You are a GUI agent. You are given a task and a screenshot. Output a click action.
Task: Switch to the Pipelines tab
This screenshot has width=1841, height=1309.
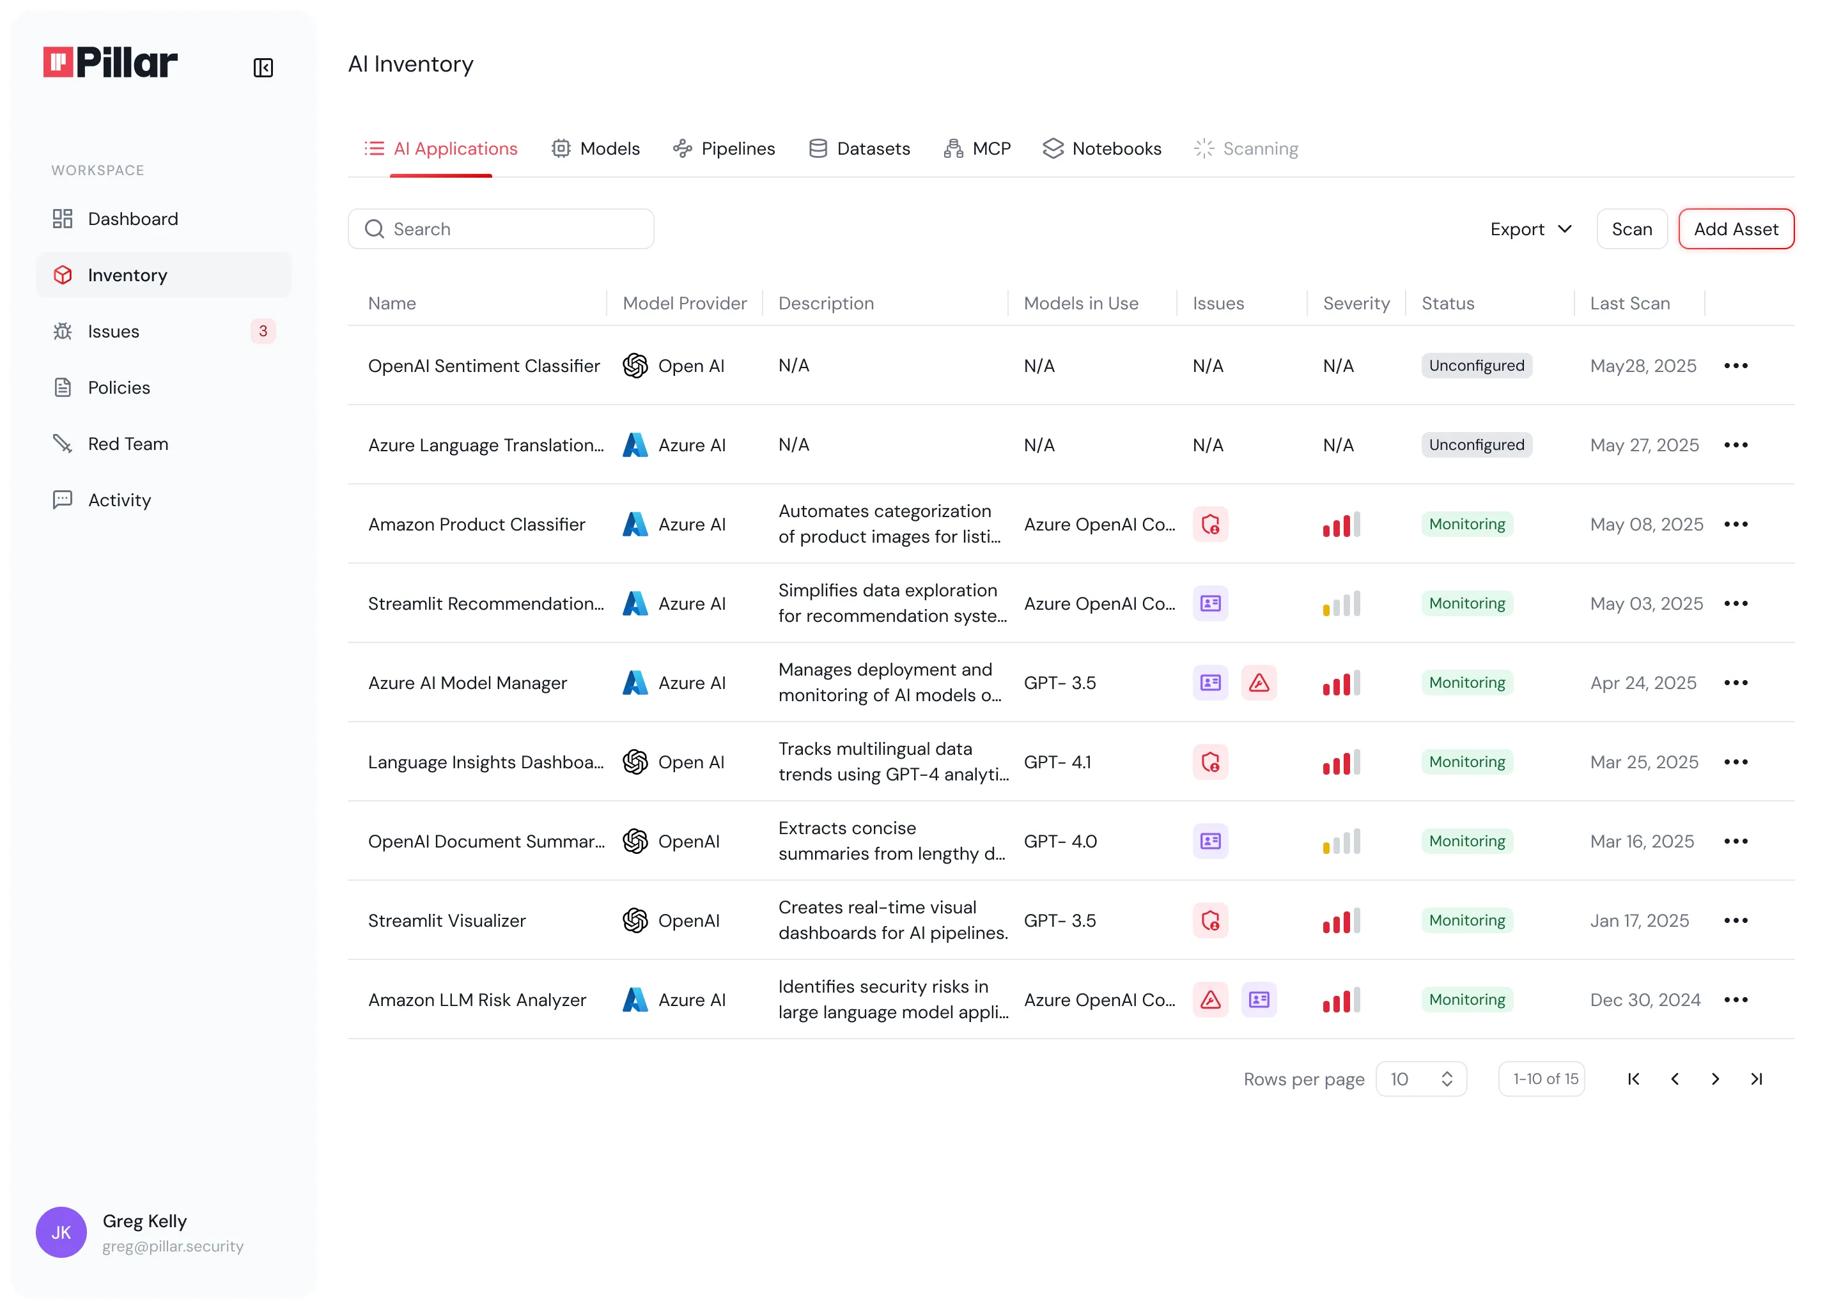(x=724, y=149)
